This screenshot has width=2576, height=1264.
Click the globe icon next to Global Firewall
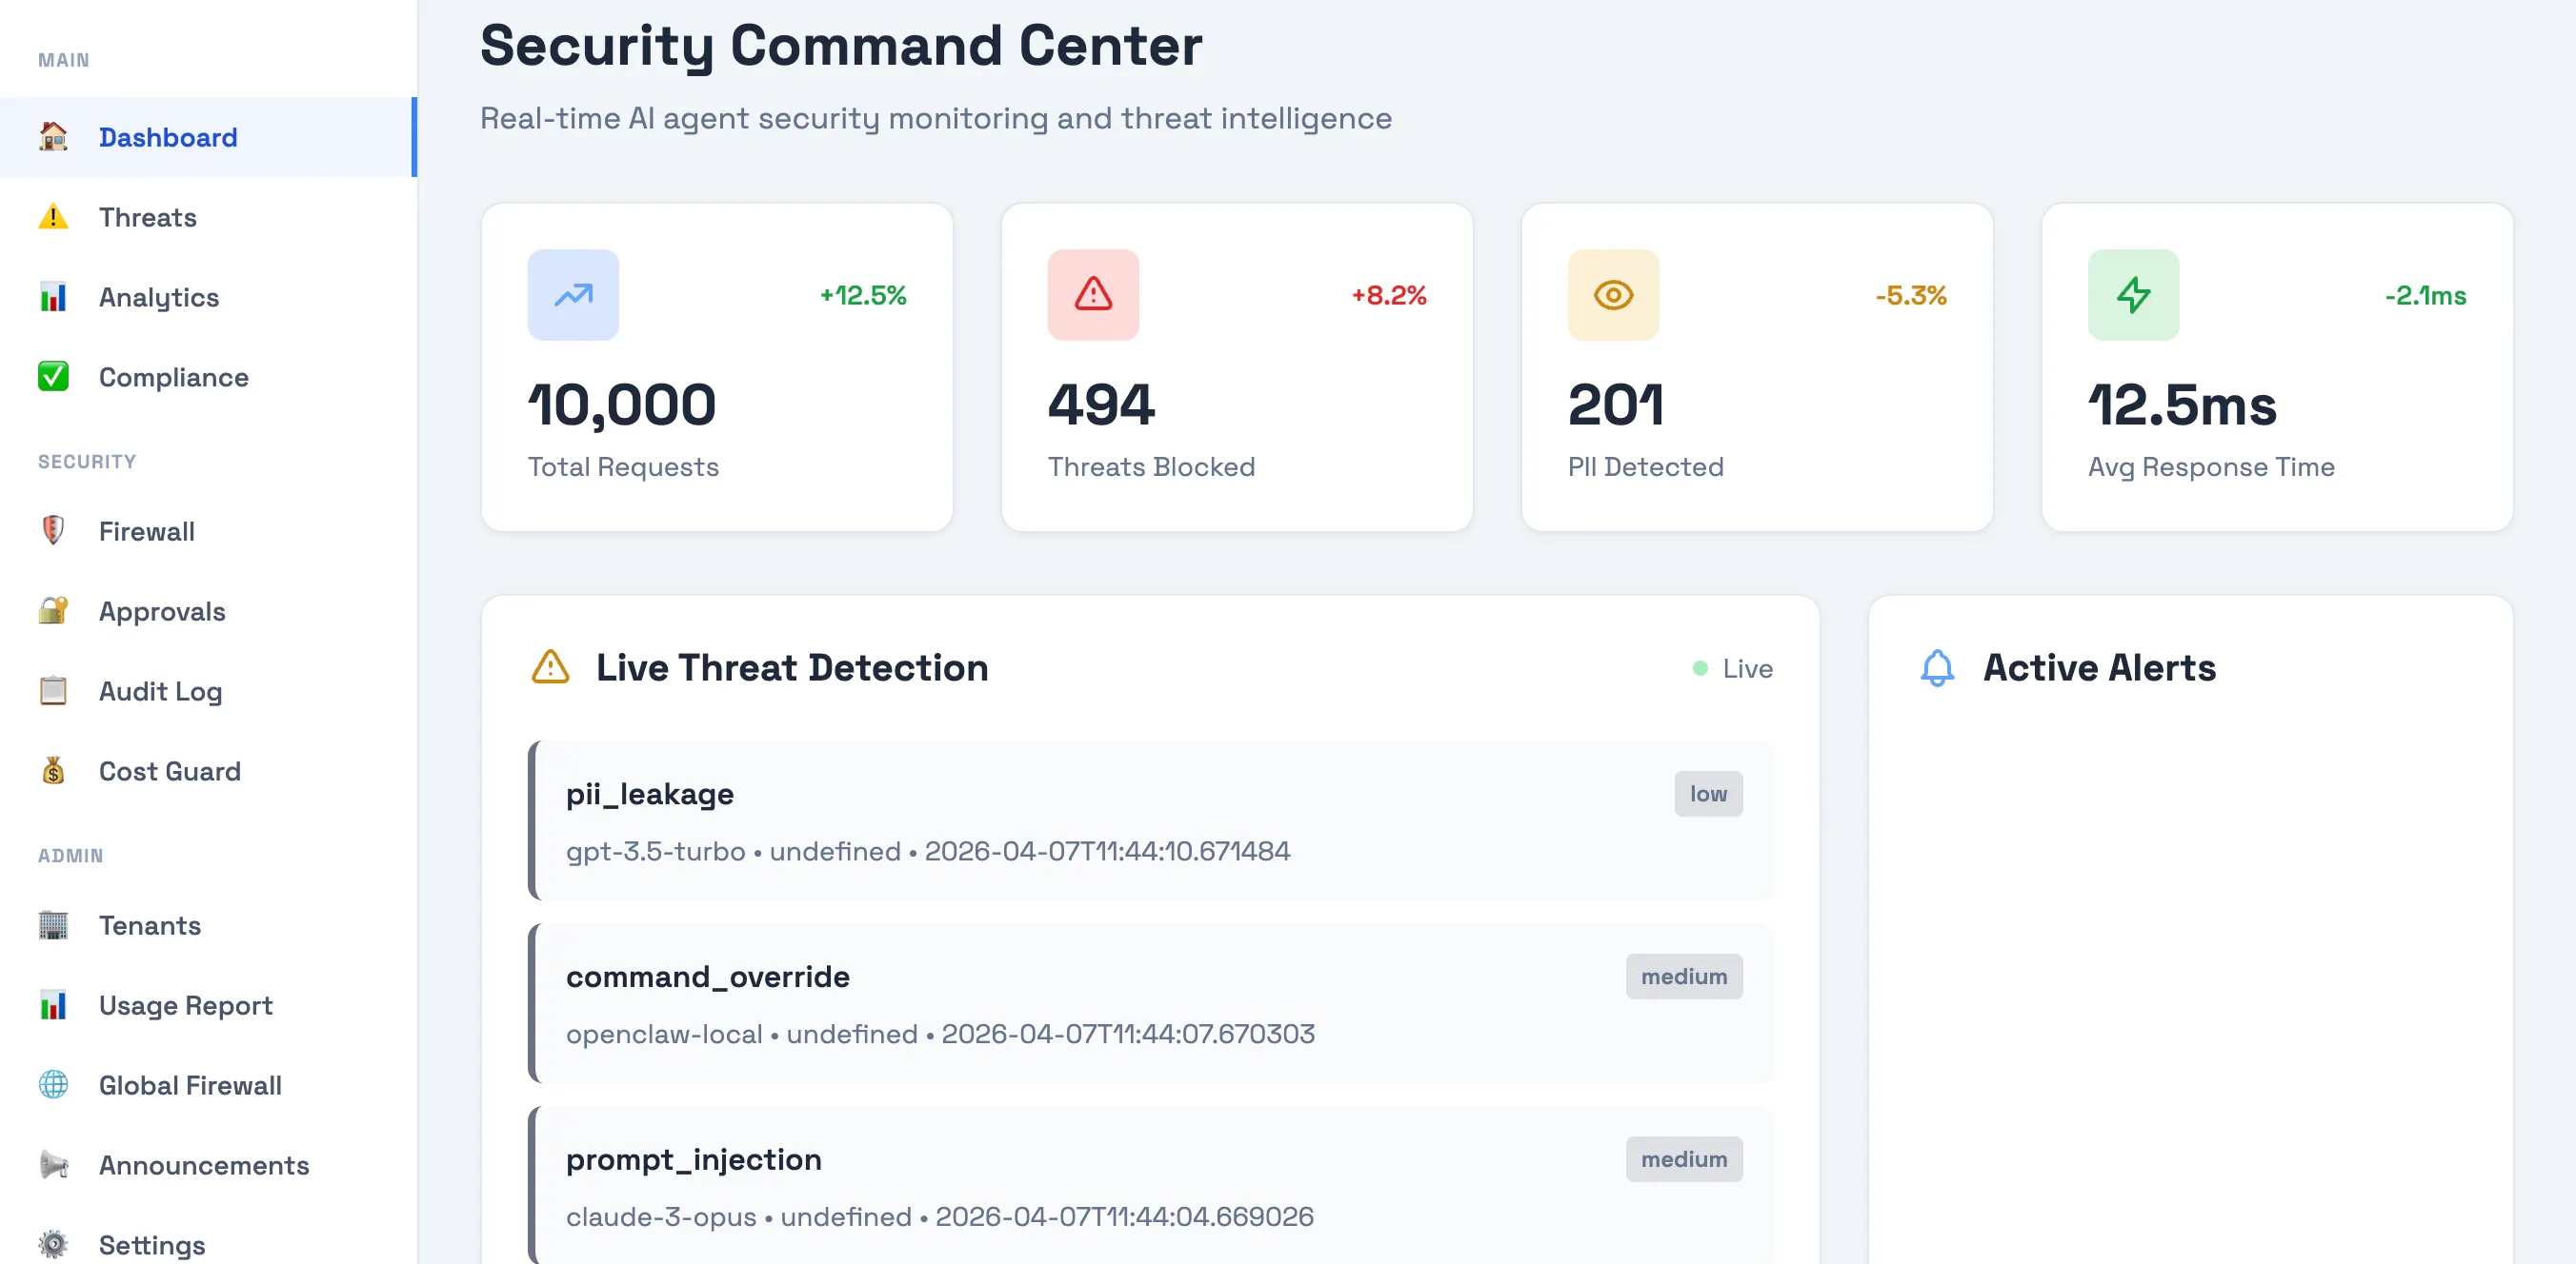53,1084
